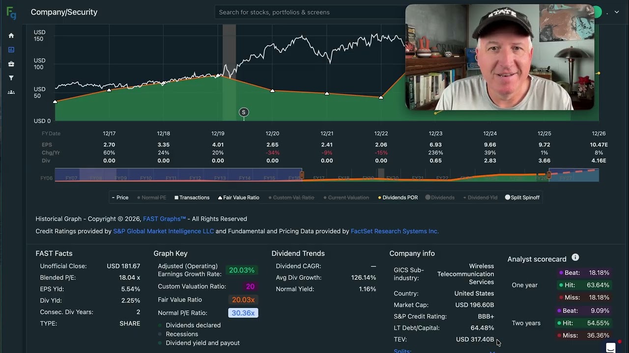Click the fair value marker at 12/22
Image resolution: width=629 pixels, height=353 pixels.
point(381,98)
